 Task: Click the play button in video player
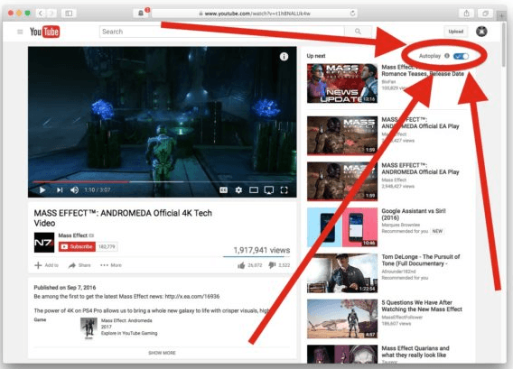pos(42,189)
